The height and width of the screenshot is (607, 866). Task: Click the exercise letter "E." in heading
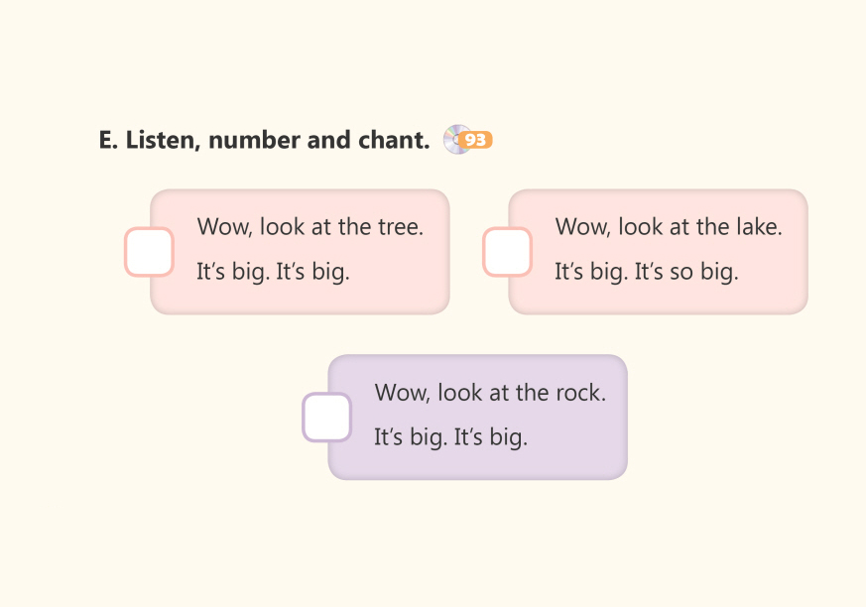pos(109,141)
